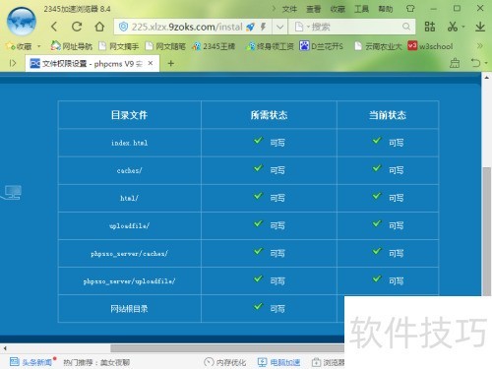Click the phpsso_server/uploadfile/ table cell

pyautogui.click(x=129, y=281)
